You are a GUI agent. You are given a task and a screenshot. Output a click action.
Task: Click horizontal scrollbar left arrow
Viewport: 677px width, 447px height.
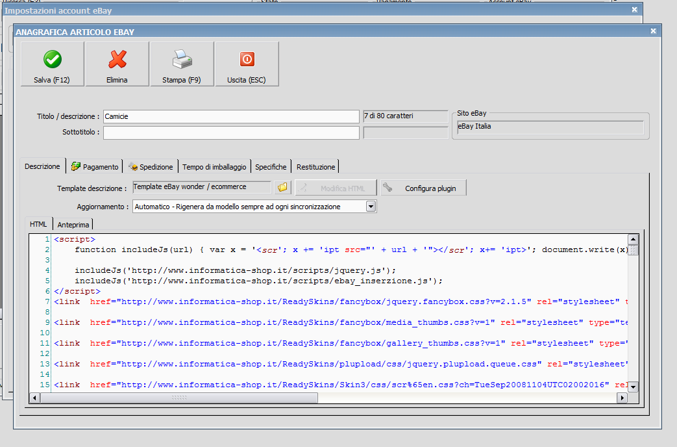pos(34,398)
